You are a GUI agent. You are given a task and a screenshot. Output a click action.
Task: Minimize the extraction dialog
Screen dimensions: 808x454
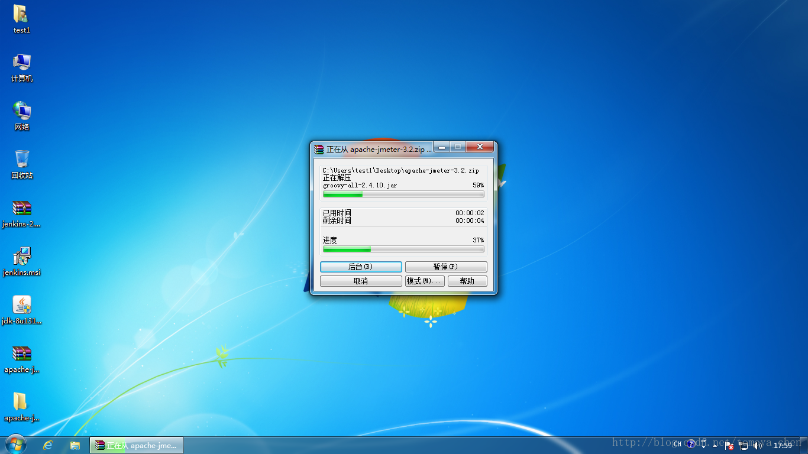click(x=442, y=147)
